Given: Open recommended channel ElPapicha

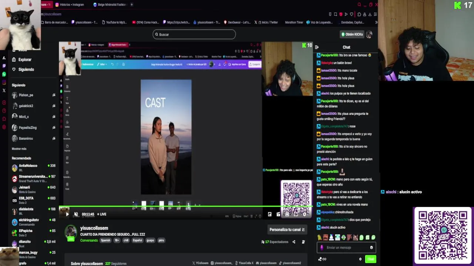Looking at the screenshot, I should pyautogui.click(x=33, y=233).
